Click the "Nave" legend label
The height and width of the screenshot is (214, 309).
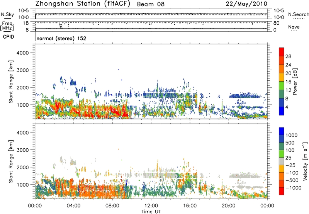click(x=294, y=27)
